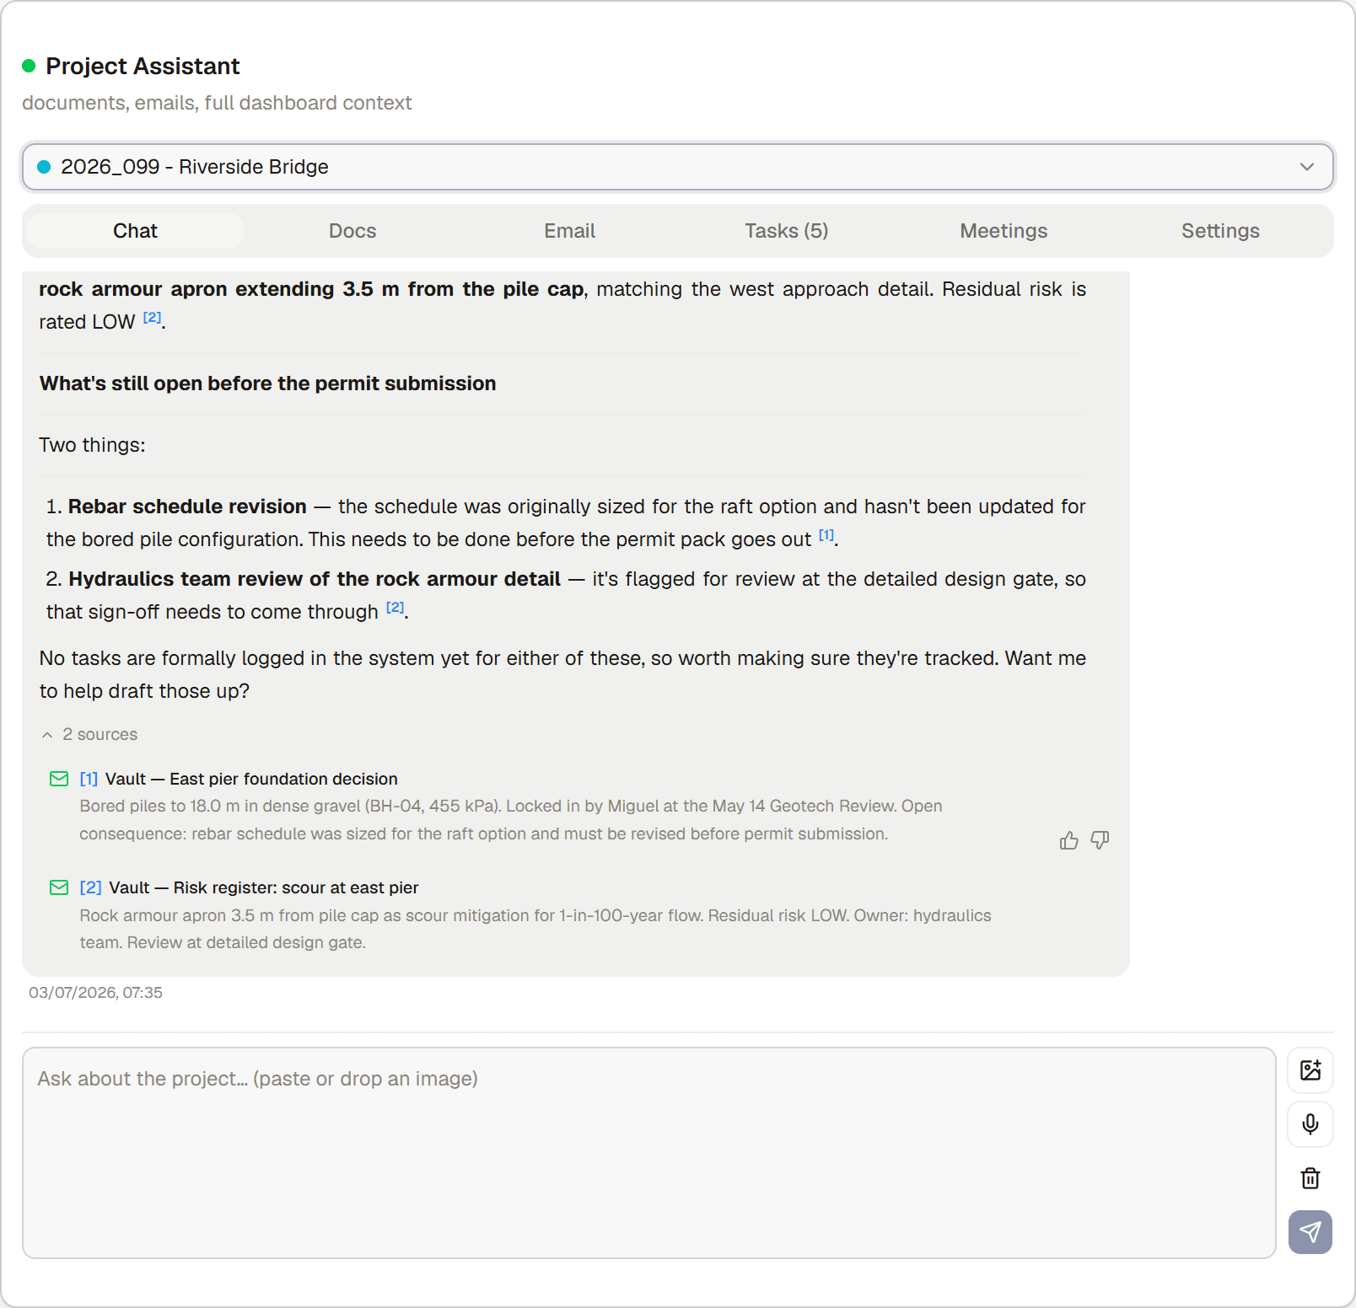Click the [2] source number link in sources

[x=90, y=887]
